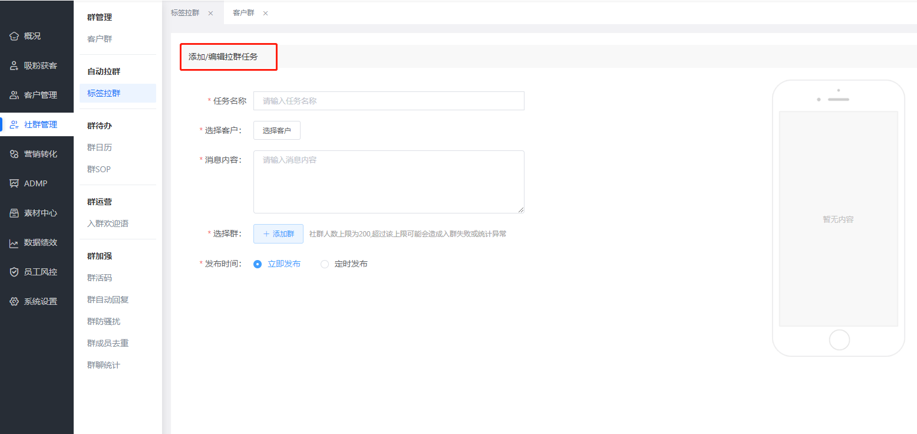This screenshot has height=434, width=917.
Task: Click the 概况 home icon in sidebar
Action: 14,36
